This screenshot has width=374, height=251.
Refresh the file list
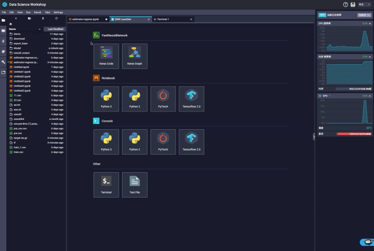(56, 18)
